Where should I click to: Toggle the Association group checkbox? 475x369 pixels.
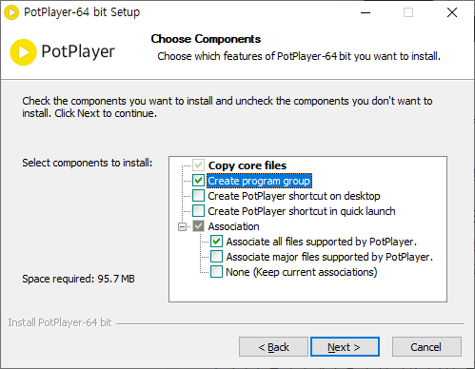coord(198,226)
